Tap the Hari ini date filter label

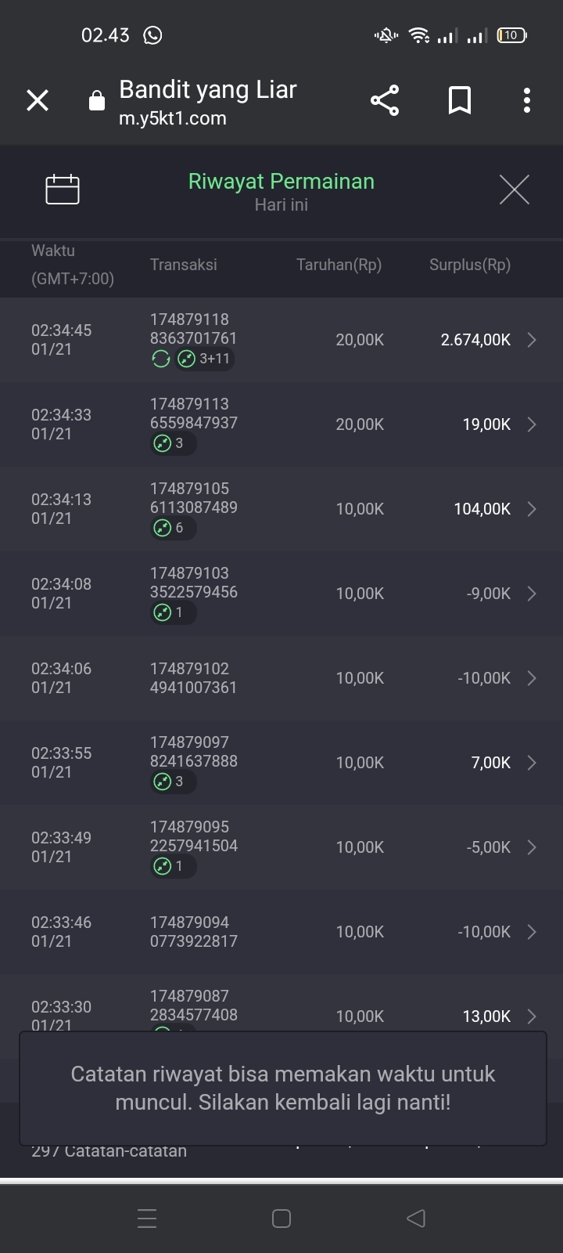point(281,205)
